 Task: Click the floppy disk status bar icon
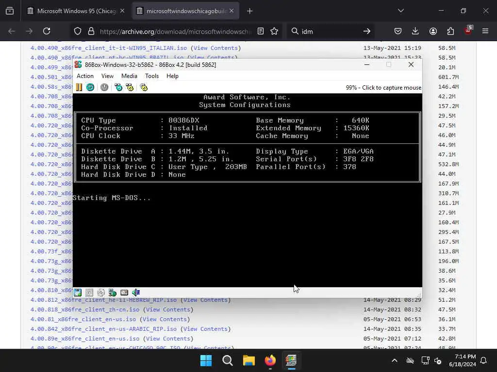pyautogui.click(x=78, y=292)
